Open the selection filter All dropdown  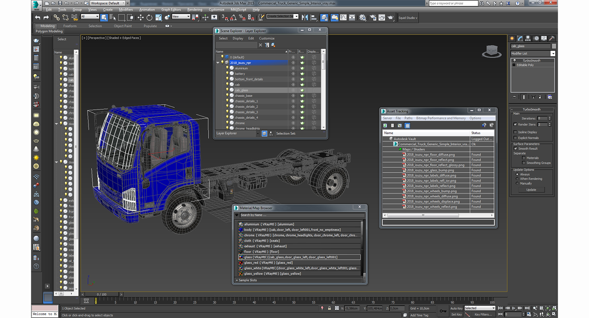point(90,17)
